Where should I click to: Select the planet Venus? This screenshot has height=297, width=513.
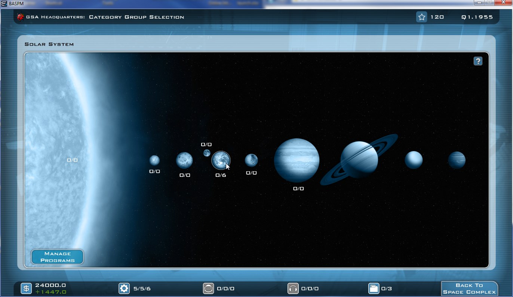point(184,160)
